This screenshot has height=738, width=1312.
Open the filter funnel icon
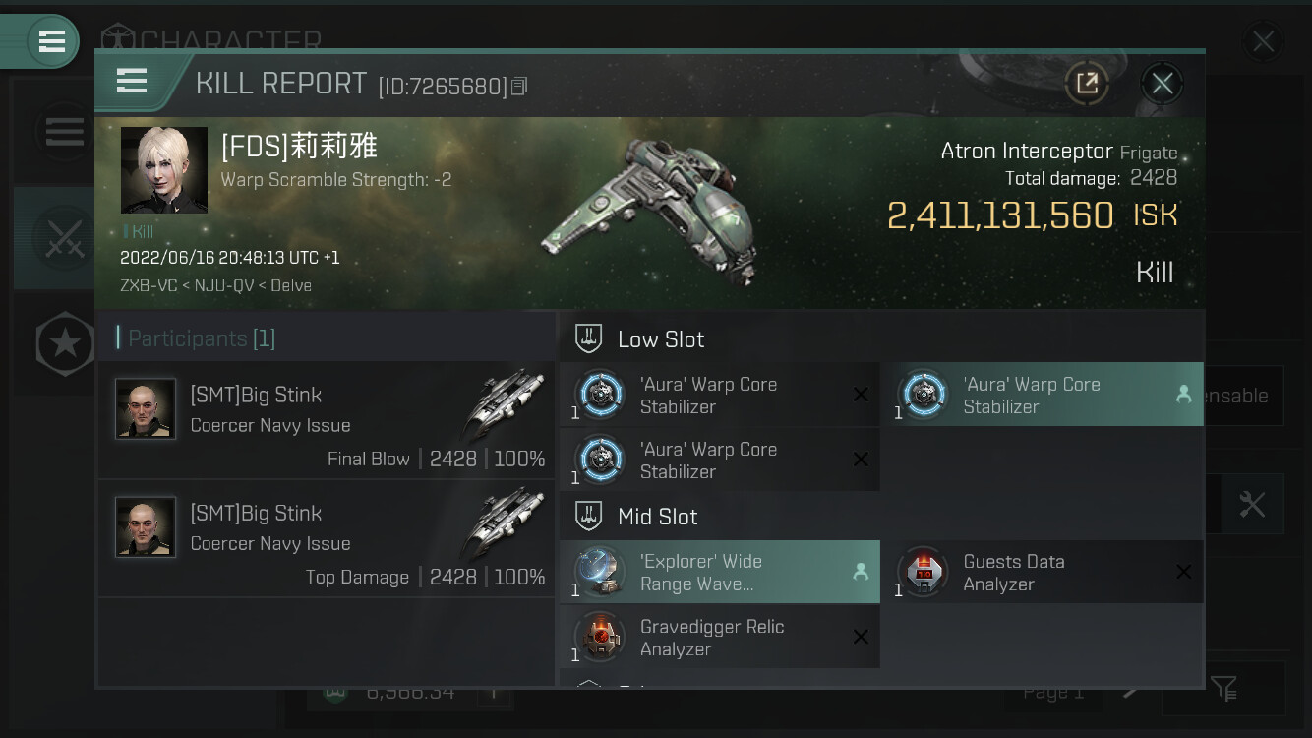pyautogui.click(x=1223, y=688)
